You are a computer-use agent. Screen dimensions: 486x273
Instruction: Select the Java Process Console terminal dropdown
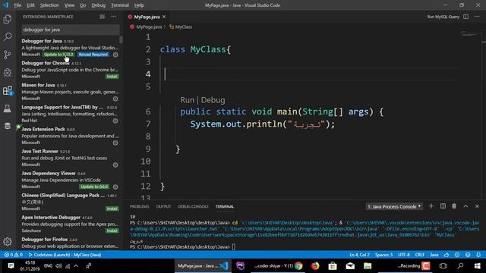point(394,206)
